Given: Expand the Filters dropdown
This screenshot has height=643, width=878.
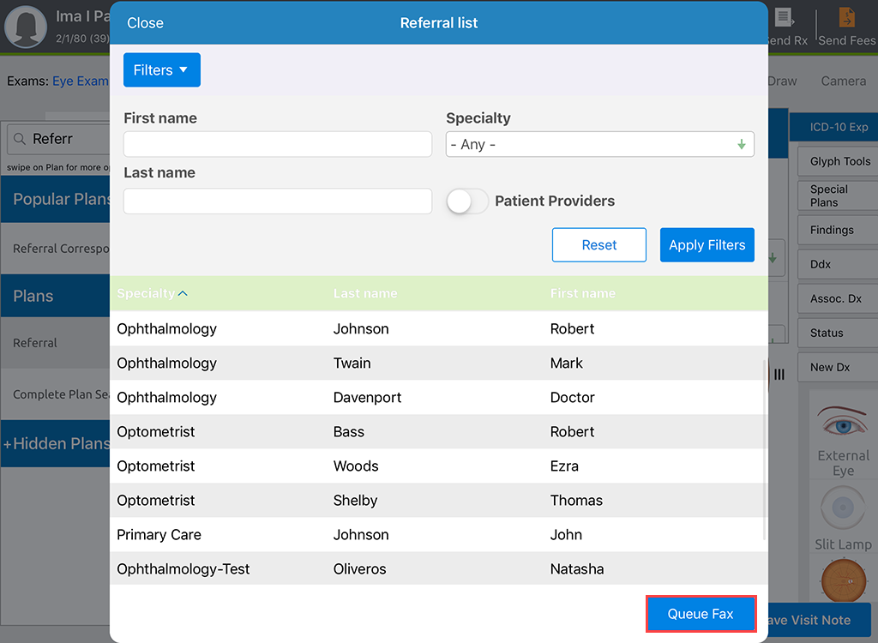Looking at the screenshot, I should tap(162, 70).
